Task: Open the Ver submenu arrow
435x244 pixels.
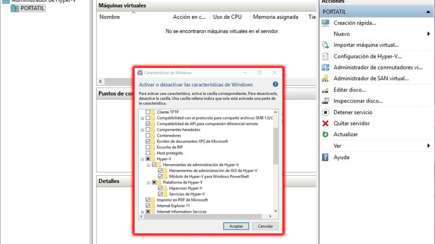Action: [x=429, y=146]
